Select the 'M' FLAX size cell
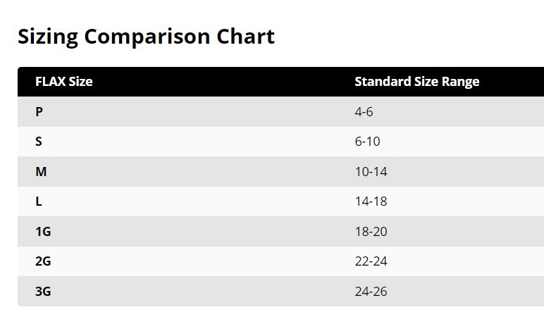 pos(40,172)
